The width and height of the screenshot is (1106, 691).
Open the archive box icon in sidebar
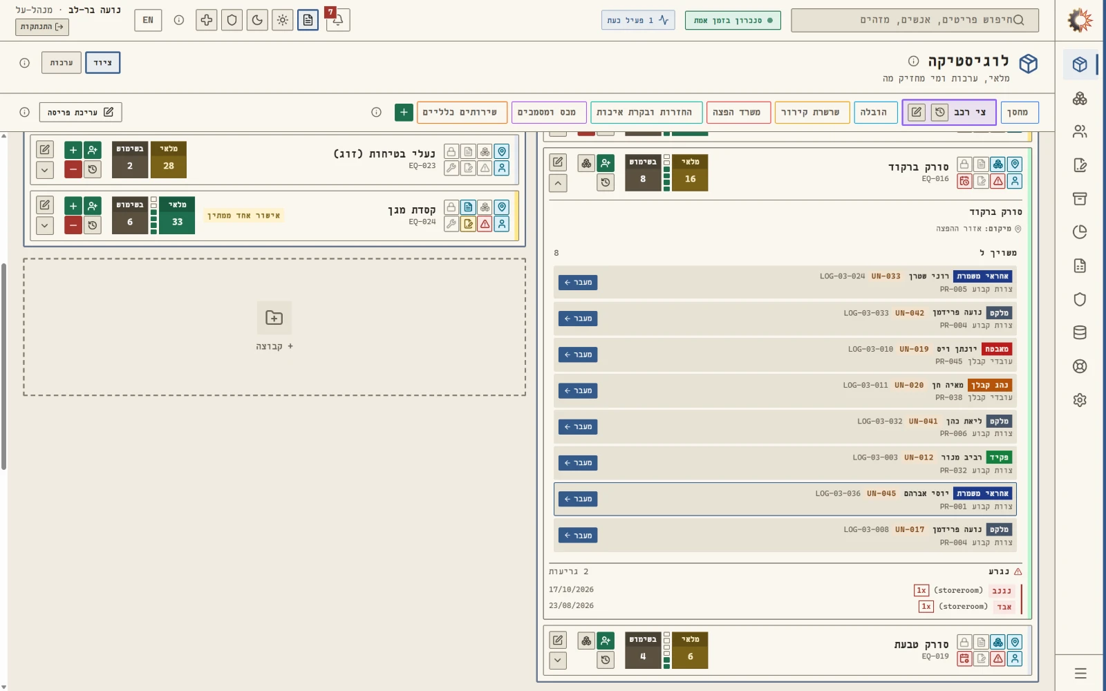tap(1080, 198)
